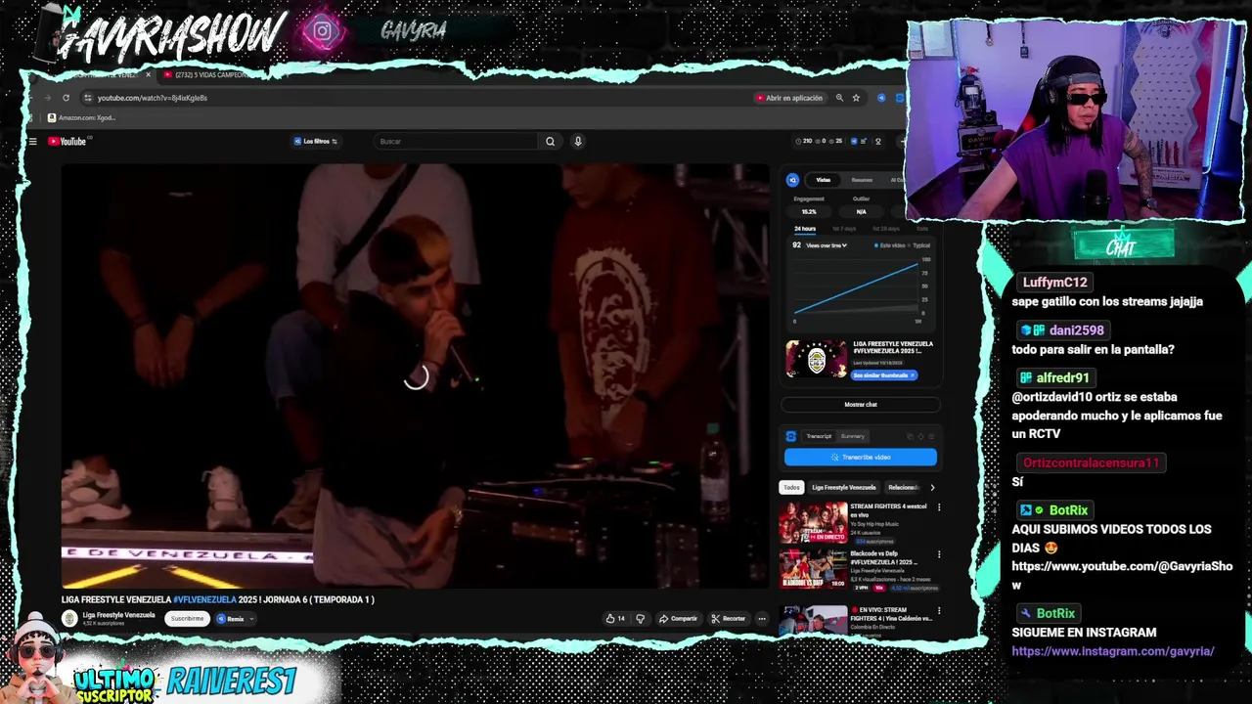Expand the Views over time dropdown
Screen dimensions: 1252x704
(x=827, y=245)
